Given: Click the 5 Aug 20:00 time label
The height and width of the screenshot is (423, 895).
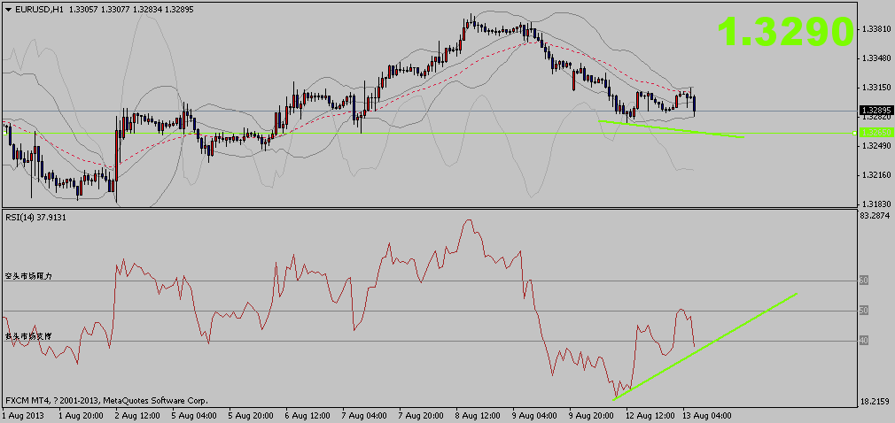Looking at the screenshot, I should click(252, 414).
